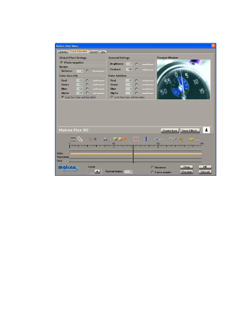The height and width of the screenshot is (309, 245).
Task: Click the Color Addition Blue rotary knob
Action: coord(137,89)
